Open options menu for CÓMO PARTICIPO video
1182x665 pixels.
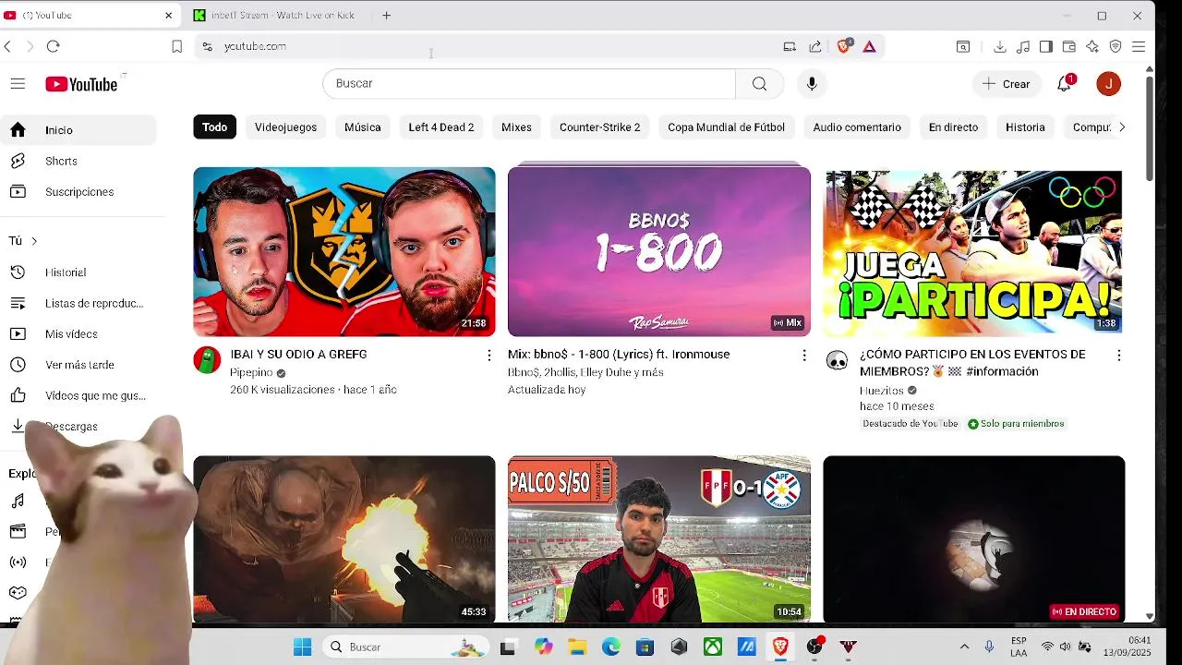(1119, 355)
